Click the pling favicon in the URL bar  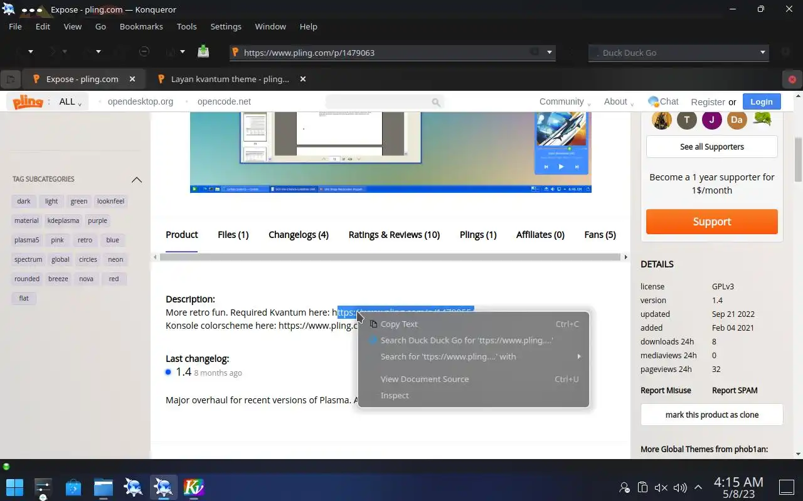coord(235,53)
